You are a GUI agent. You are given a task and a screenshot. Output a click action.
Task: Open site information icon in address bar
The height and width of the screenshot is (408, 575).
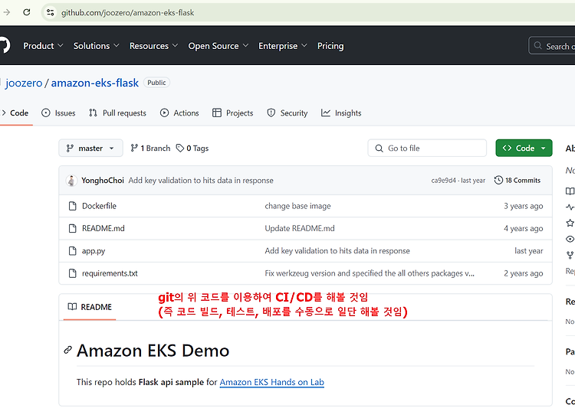(x=51, y=12)
